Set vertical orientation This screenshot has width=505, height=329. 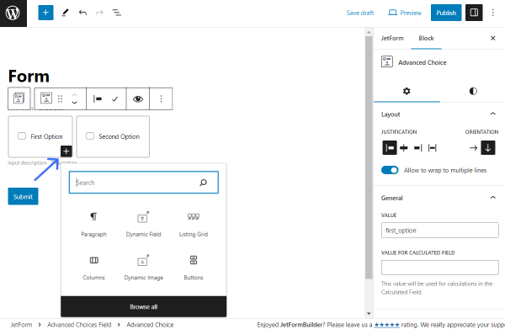coord(488,148)
